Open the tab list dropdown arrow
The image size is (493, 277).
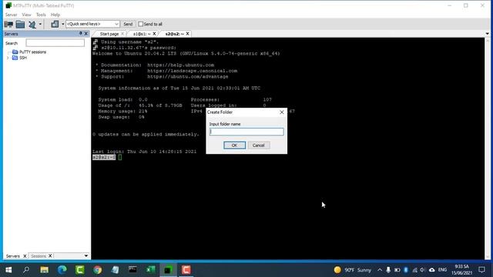click(487, 34)
